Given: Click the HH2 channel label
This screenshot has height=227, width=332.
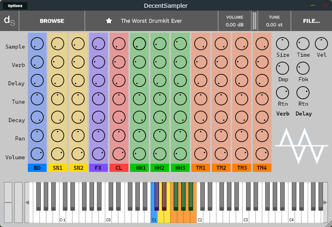Looking at the screenshot, I should click(x=160, y=168).
